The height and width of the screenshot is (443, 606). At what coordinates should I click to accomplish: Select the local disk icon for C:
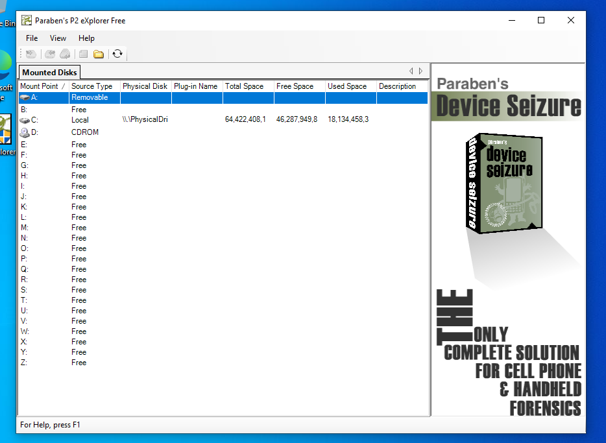coord(25,120)
